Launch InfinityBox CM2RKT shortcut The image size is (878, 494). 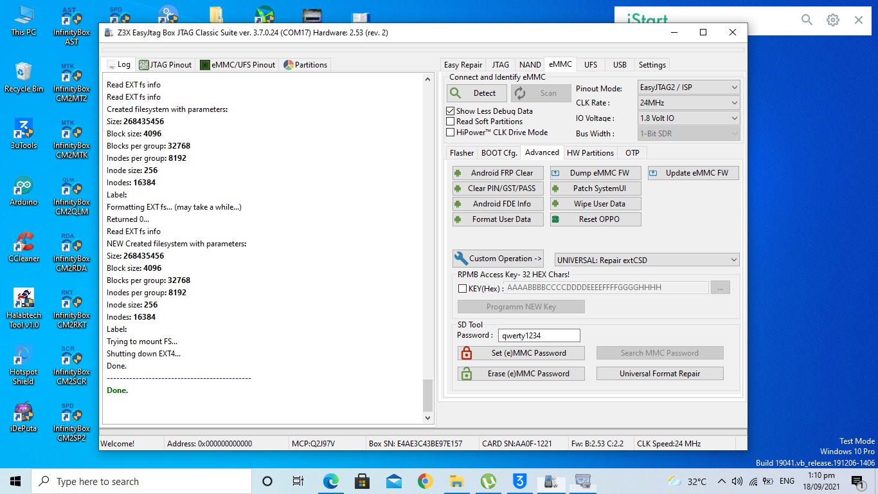(71, 309)
